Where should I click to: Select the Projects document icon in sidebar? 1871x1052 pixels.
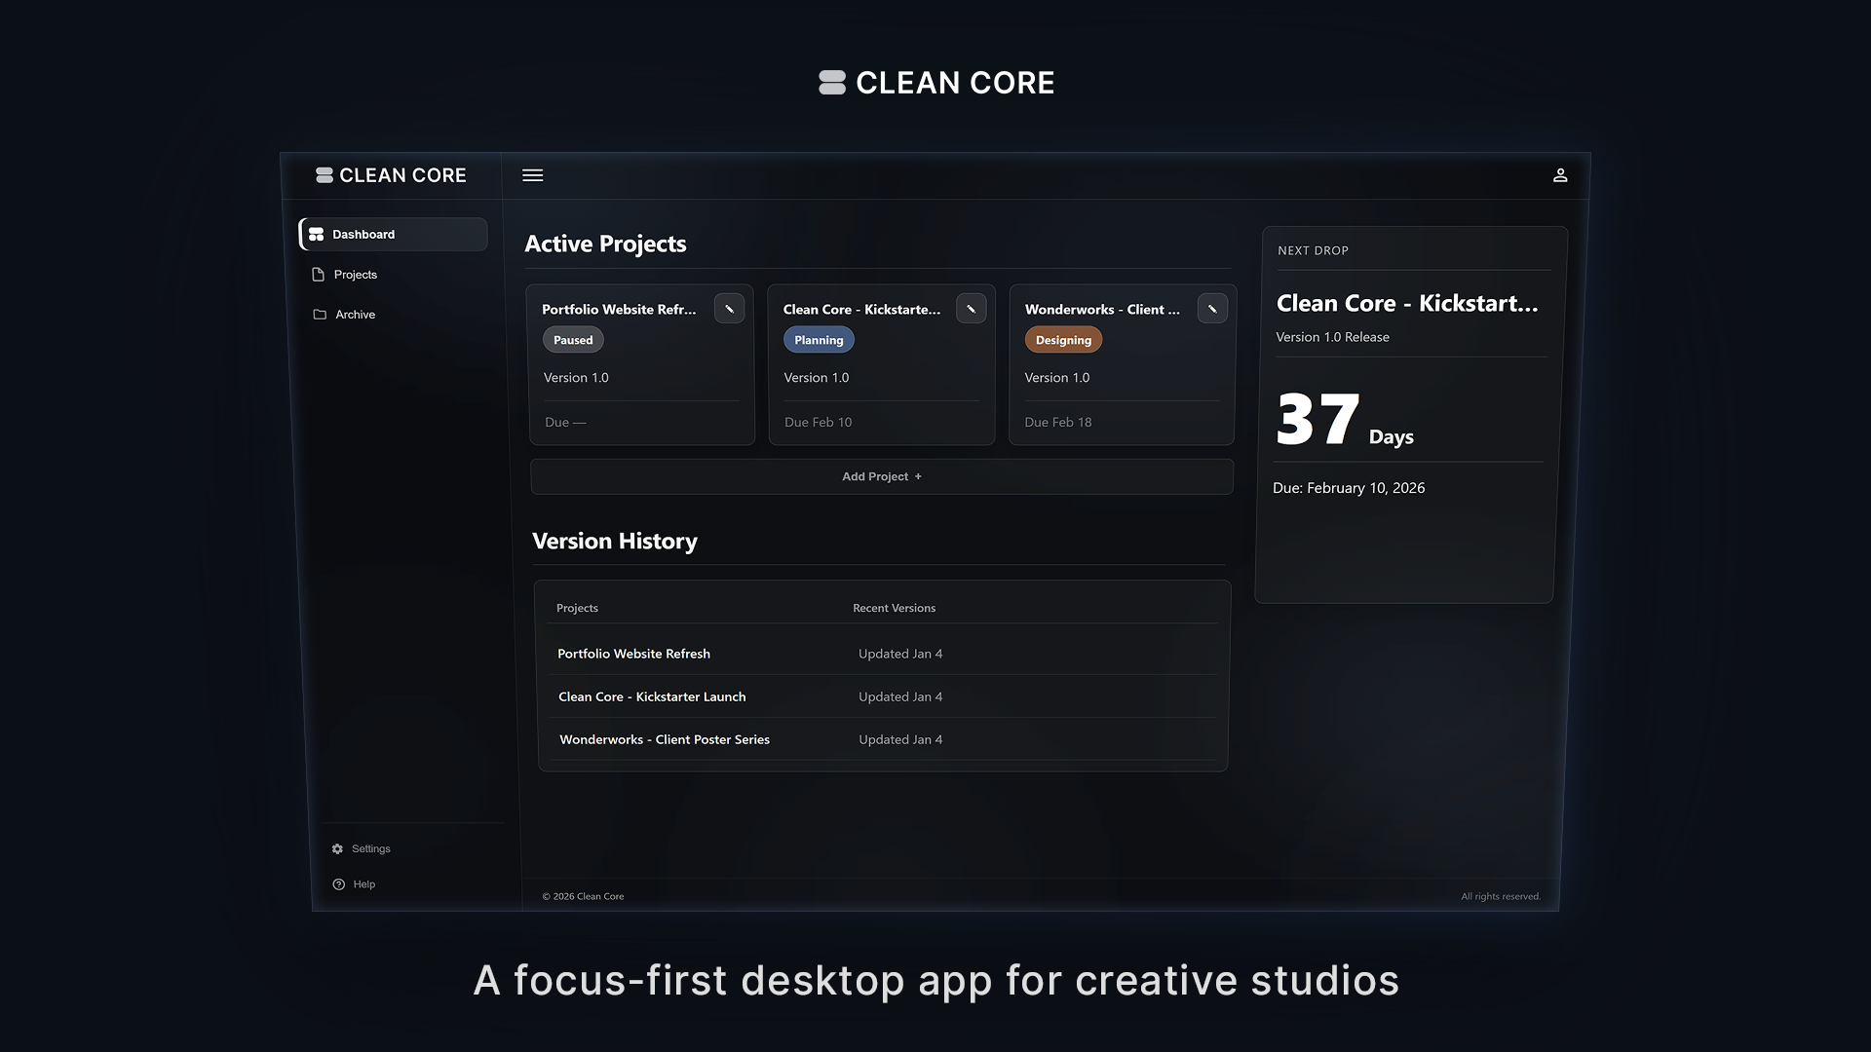pos(318,275)
